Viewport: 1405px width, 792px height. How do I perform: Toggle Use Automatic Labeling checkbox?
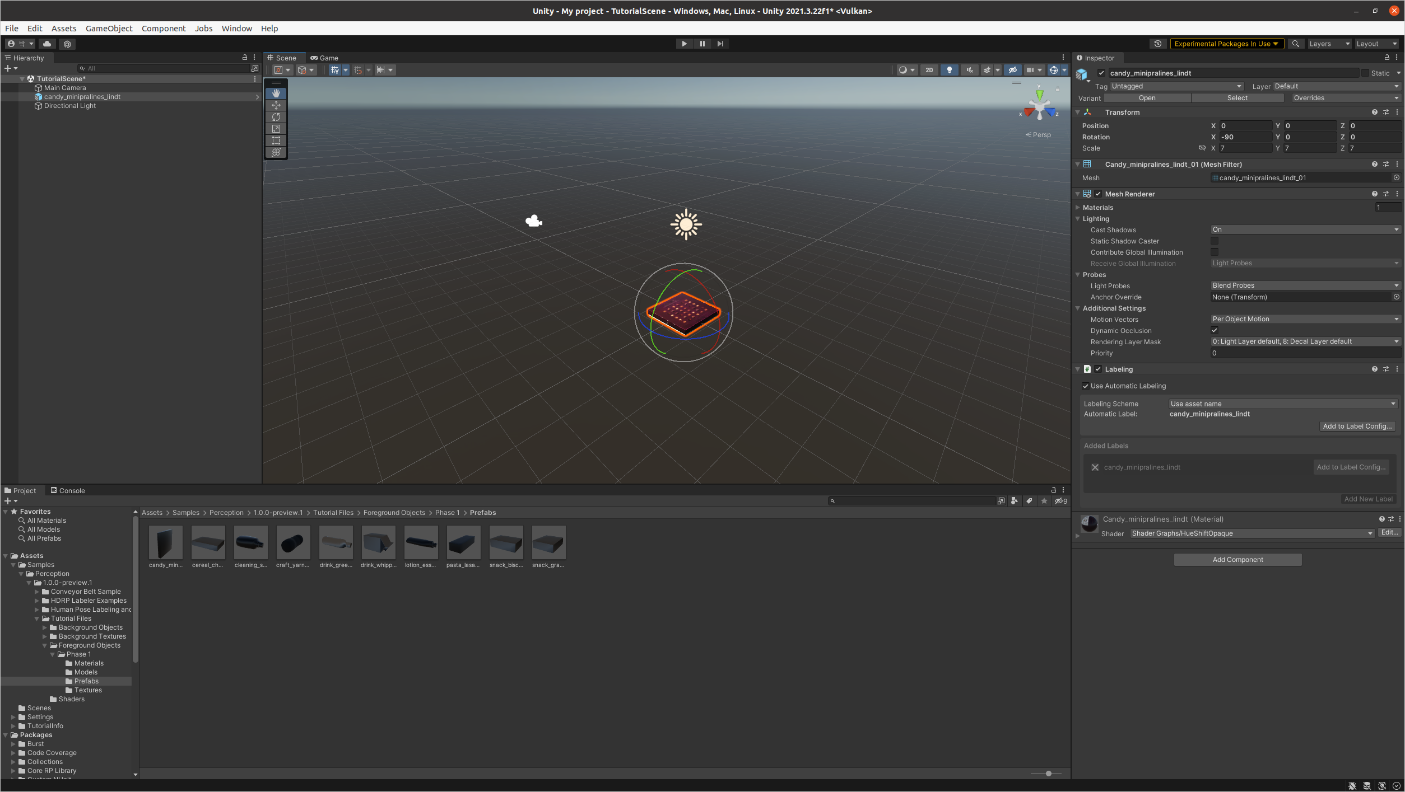(x=1086, y=386)
